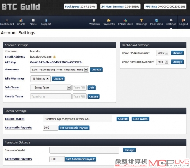Click the Create team button
Image resolution: width=190 pixels, height=168 pixels.
(x=93, y=96)
